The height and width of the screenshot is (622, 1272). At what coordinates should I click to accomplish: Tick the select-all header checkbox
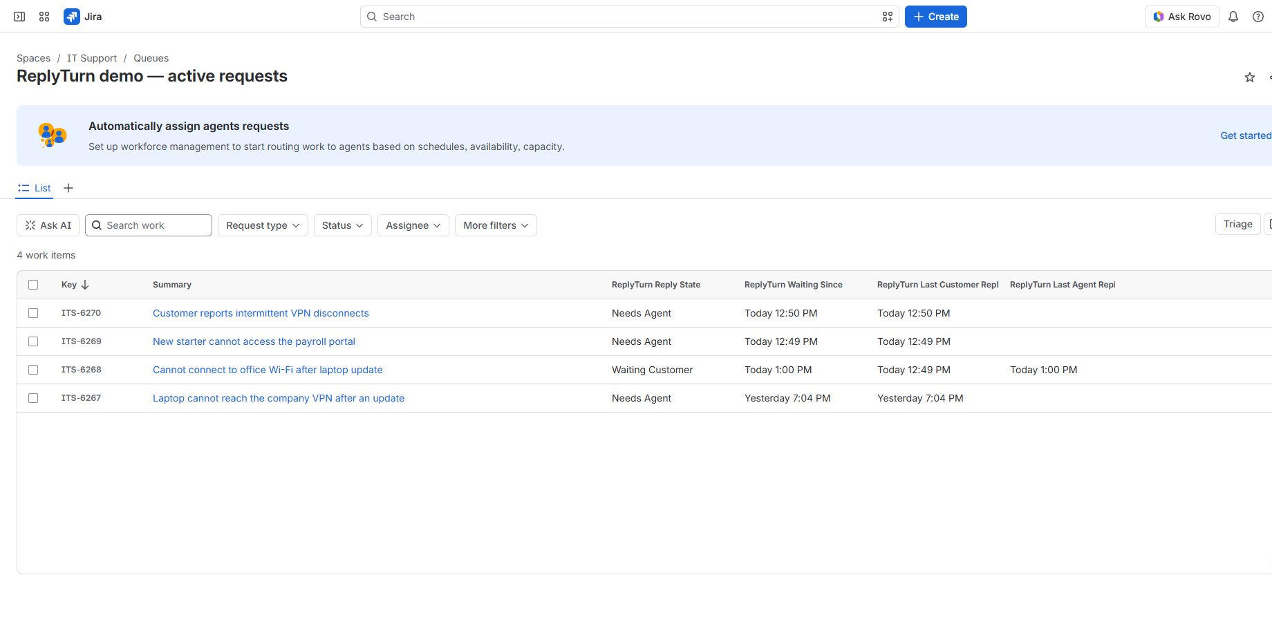[x=33, y=285]
